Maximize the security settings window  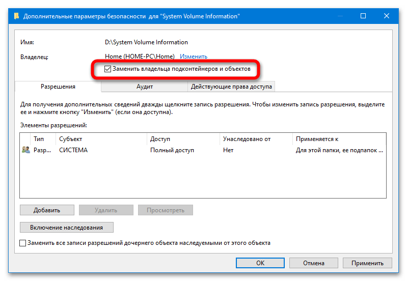[x=363, y=16]
